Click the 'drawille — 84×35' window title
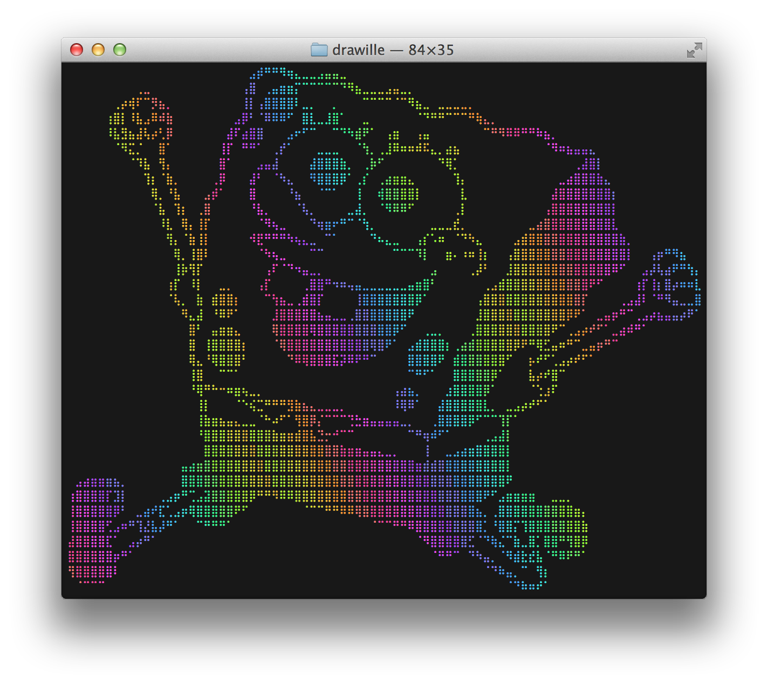Viewport: 768px width, 684px height. (393, 50)
